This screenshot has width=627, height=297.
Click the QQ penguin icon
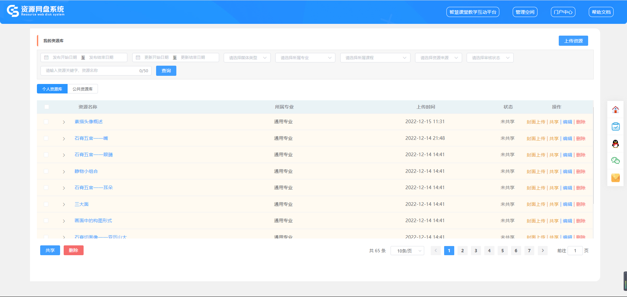pos(615,144)
